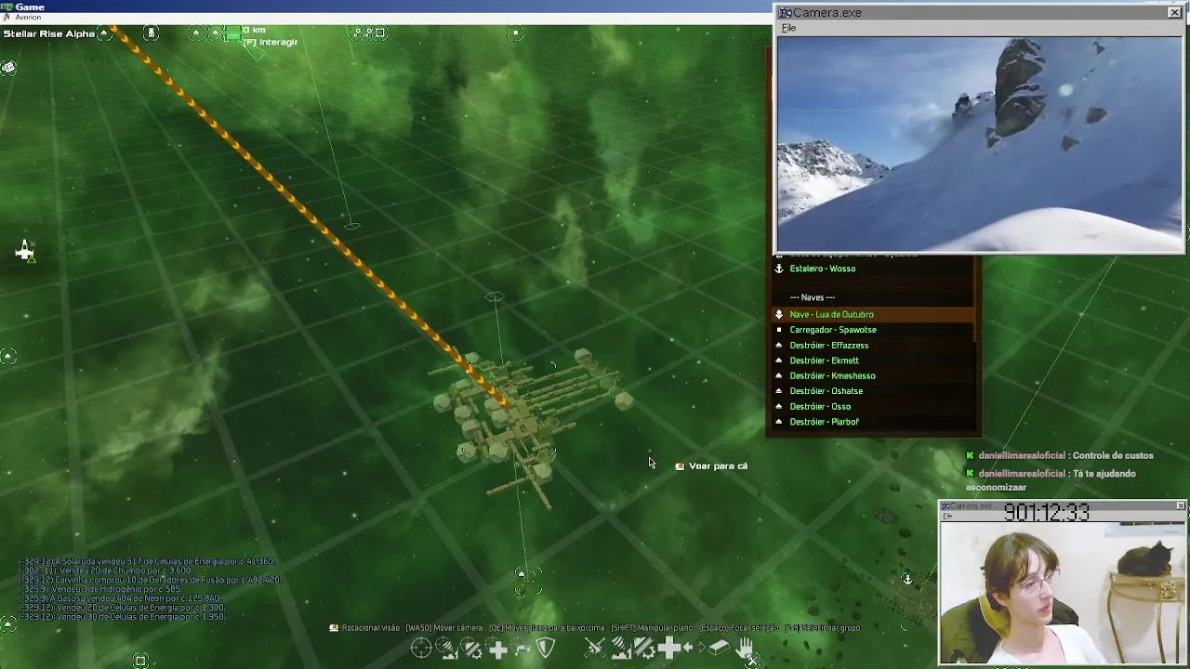Select Nave - Lua de Outubro row
Screen dimensions: 1190x669
pos(872,314)
